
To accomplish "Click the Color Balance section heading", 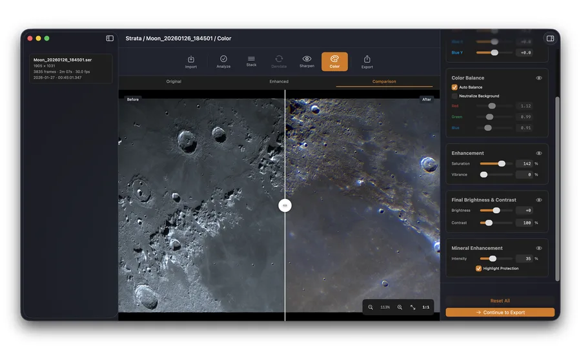I will (x=467, y=78).
